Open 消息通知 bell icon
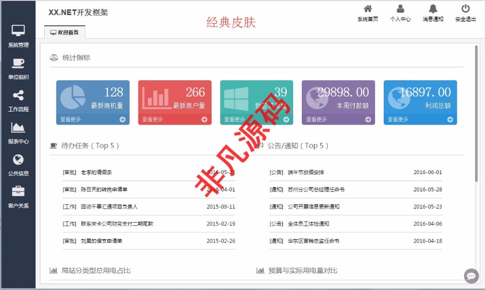 tap(433, 9)
